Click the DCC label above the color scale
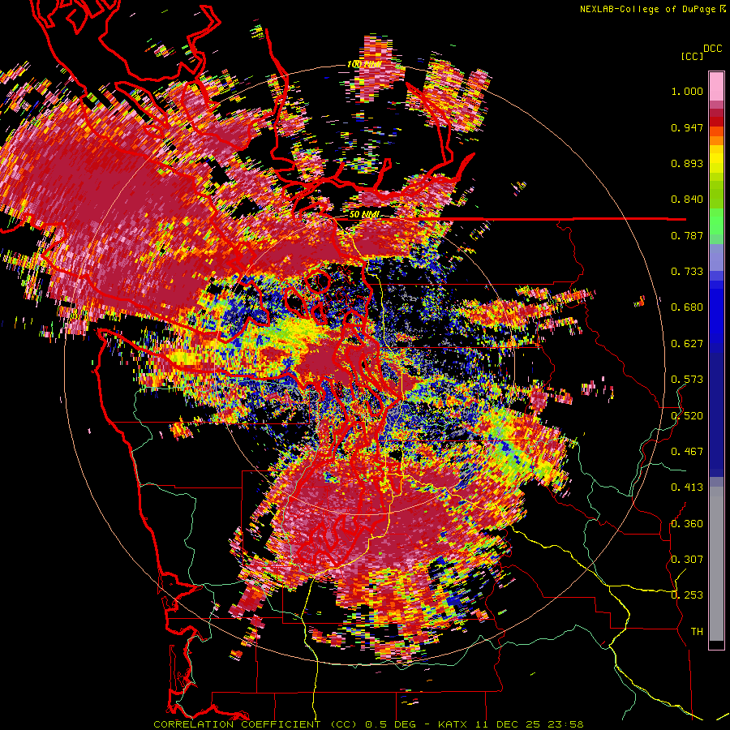Viewport: 730px width, 730px height. click(x=712, y=49)
